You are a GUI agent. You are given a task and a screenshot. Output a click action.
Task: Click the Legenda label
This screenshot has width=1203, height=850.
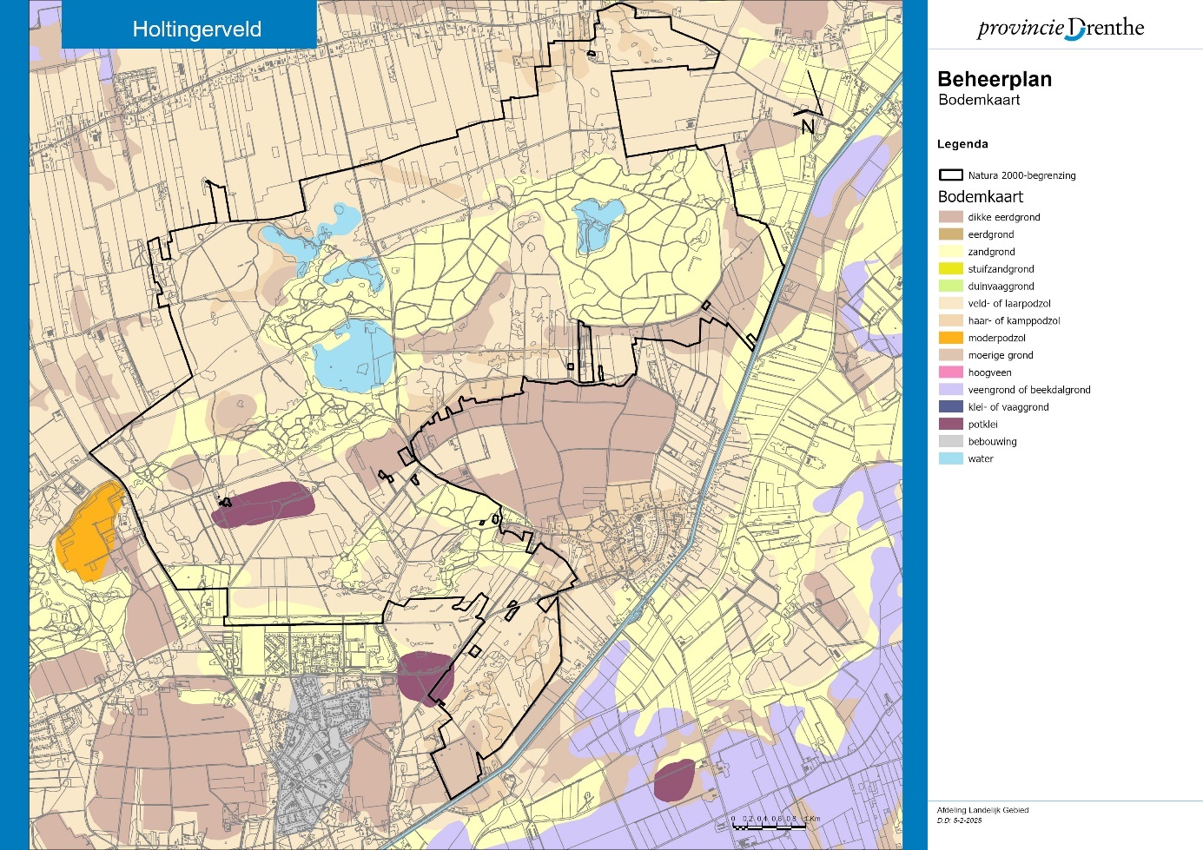pos(962,144)
